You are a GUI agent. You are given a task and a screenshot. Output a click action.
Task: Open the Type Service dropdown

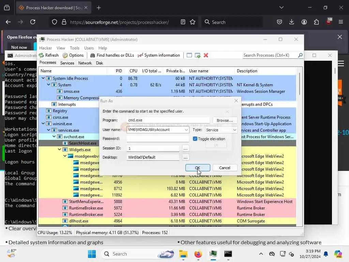coord(234,130)
